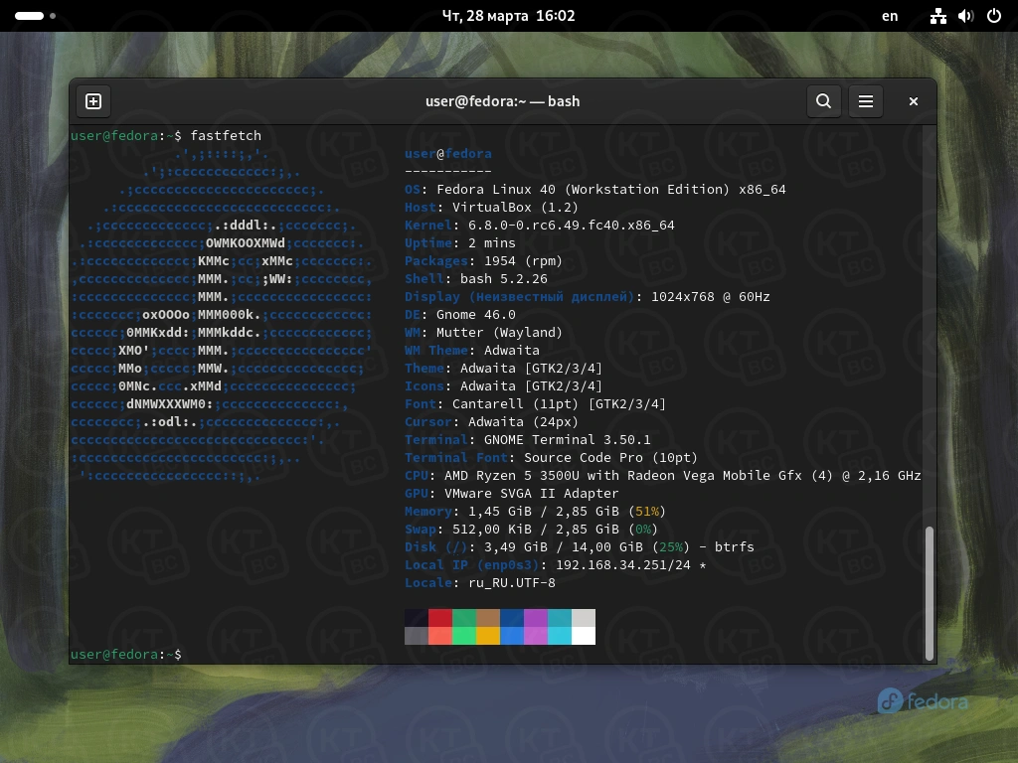
Task: Open the Activities overview from the top bar
Action: coord(35,16)
